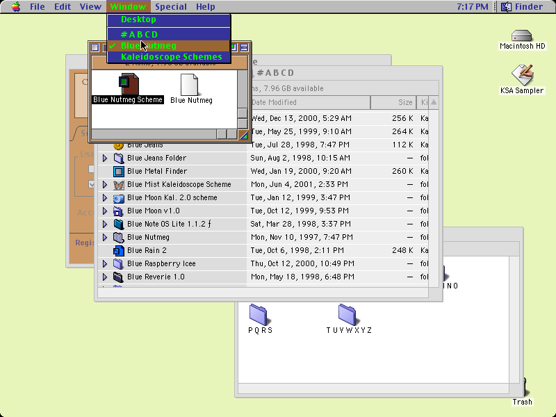556x417 pixels.
Task: Click the Blue Jeans Folder row icon
Action: pyautogui.click(x=118, y=158)
